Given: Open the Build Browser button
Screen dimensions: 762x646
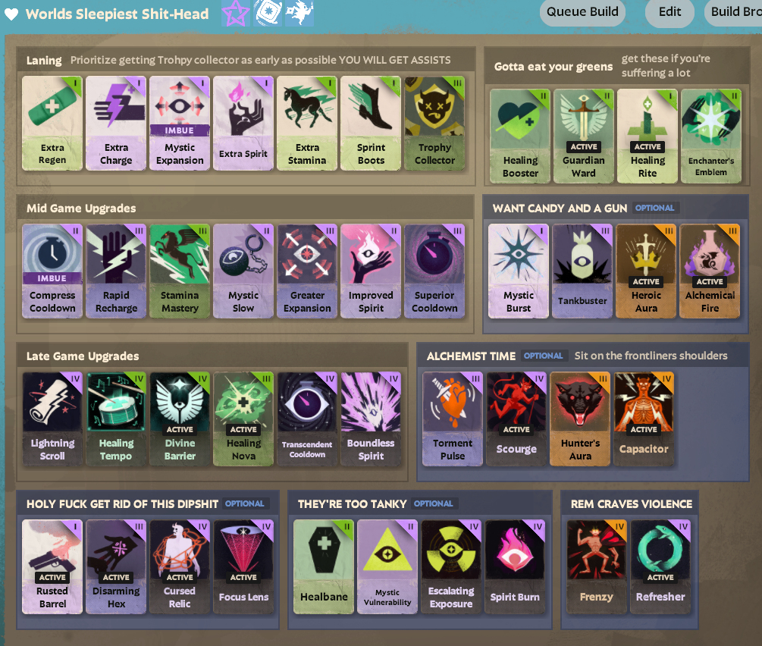Looking at the screenshot, I should 734,12.
